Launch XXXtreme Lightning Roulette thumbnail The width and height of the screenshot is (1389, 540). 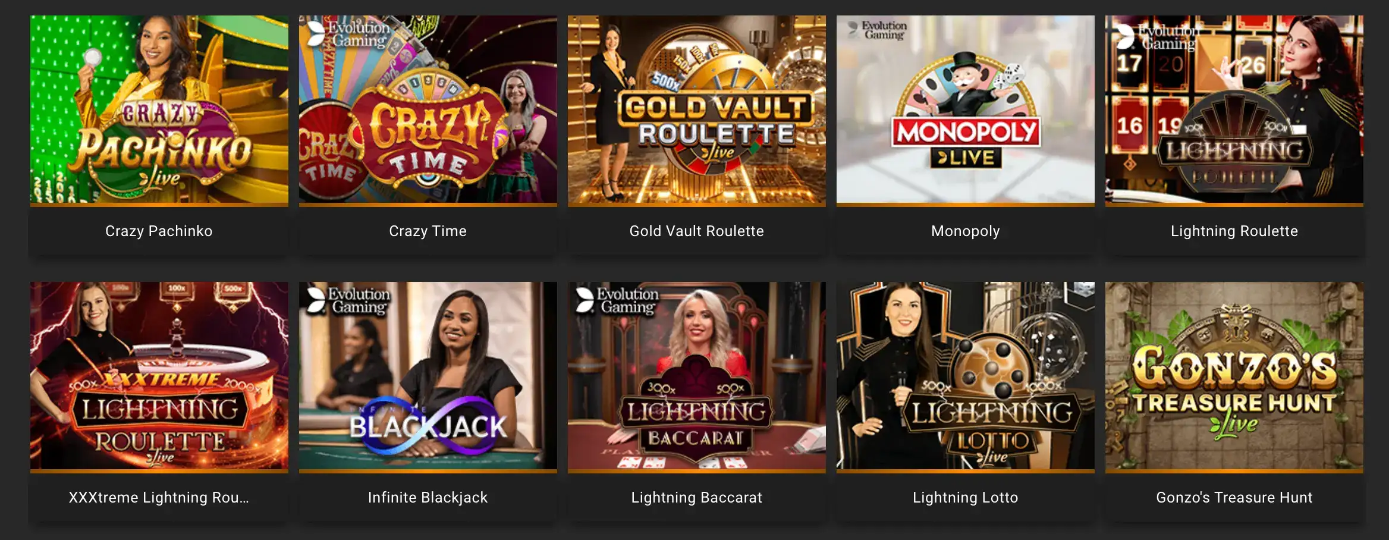point(159,376)
